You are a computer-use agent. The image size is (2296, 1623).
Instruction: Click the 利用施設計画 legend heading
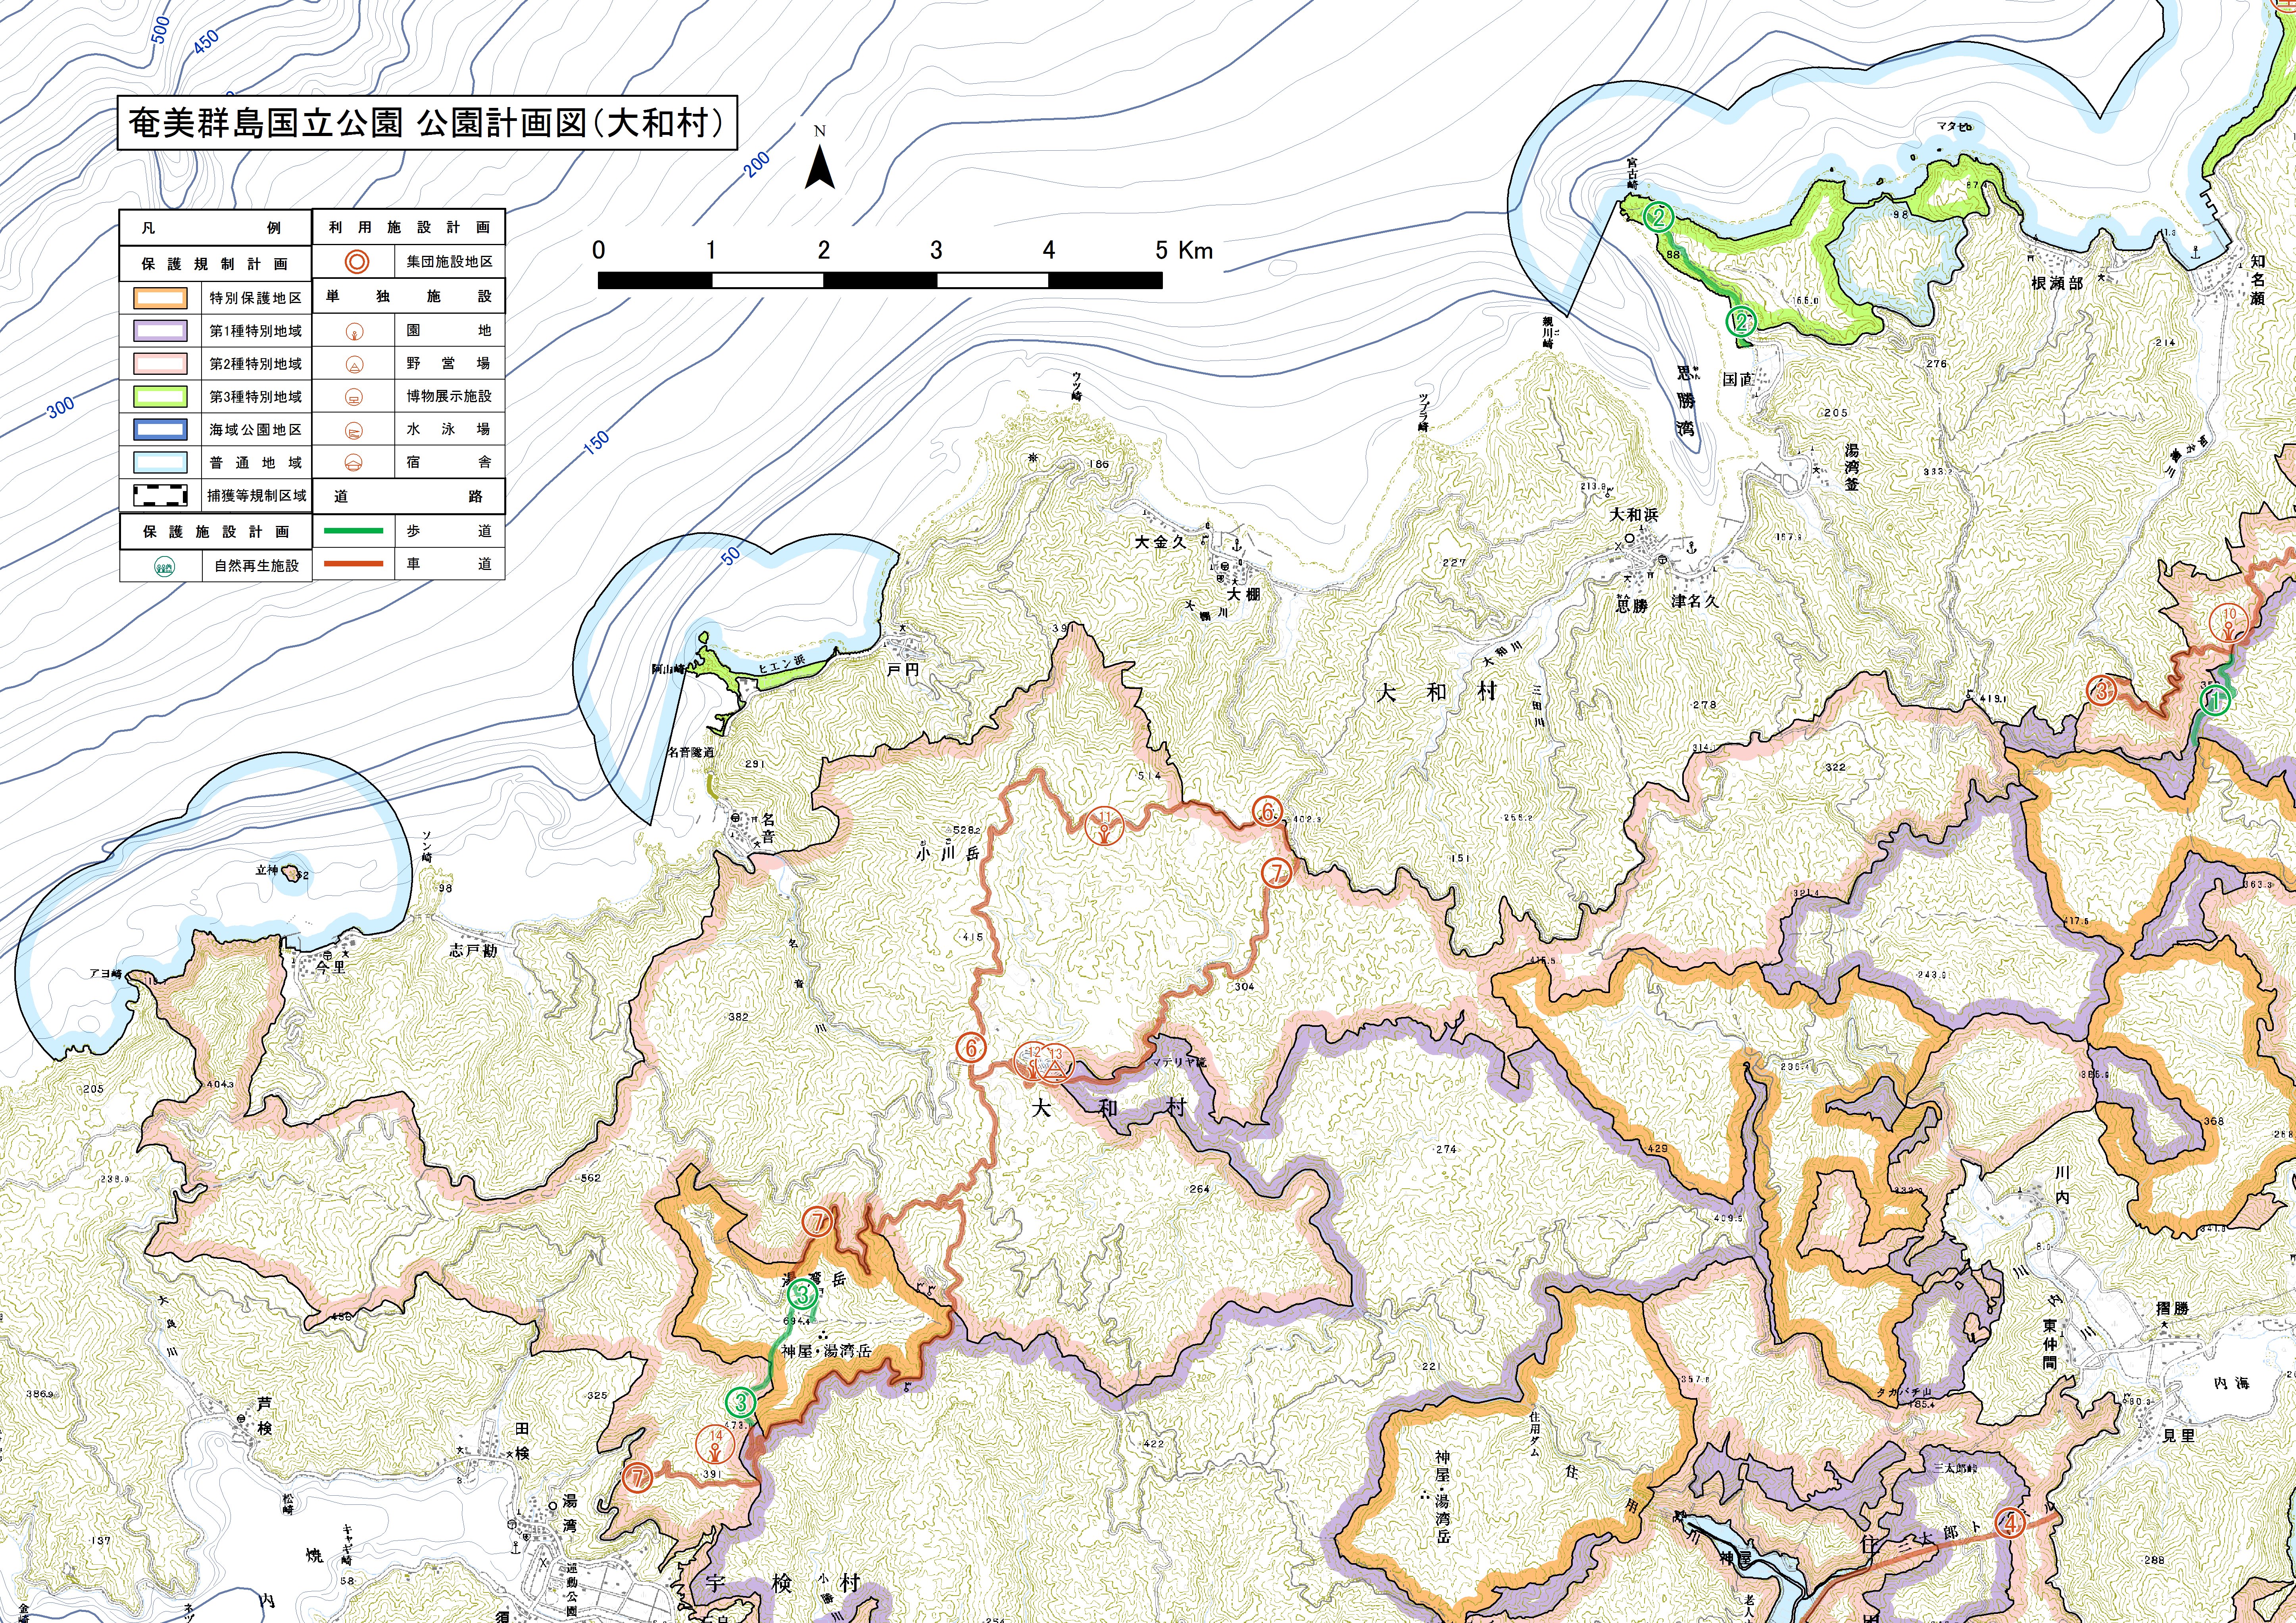[409, 227]
